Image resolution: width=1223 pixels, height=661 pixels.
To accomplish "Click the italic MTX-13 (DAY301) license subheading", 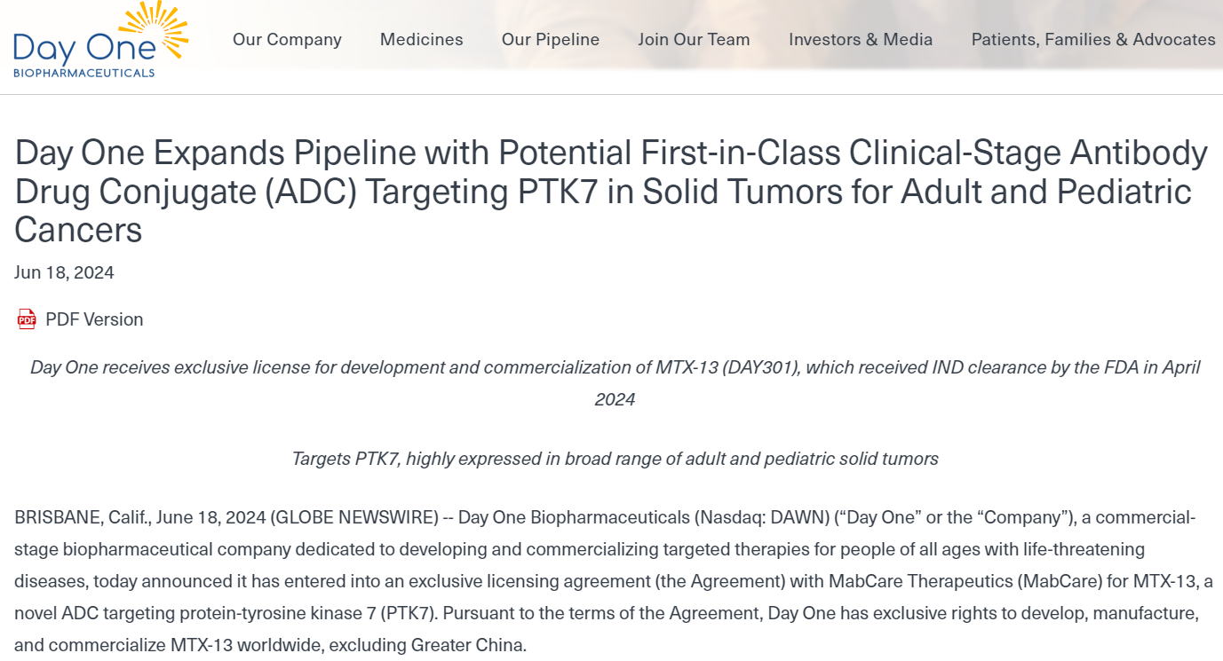I will click(615, 367).
